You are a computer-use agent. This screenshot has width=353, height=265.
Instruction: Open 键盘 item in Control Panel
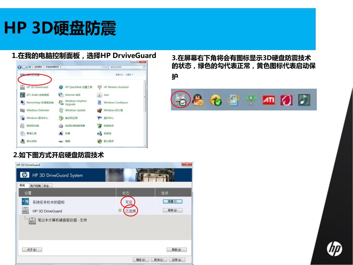click(64, 141)
